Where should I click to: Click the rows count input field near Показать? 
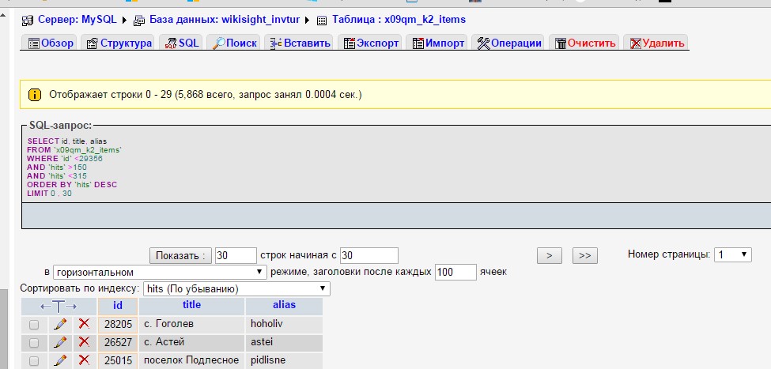tap(236, 255)
